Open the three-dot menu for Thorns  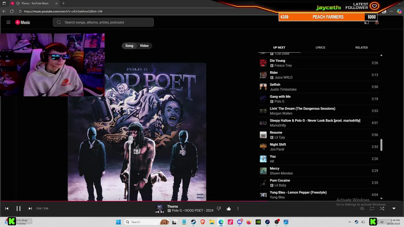coord(238,209)
